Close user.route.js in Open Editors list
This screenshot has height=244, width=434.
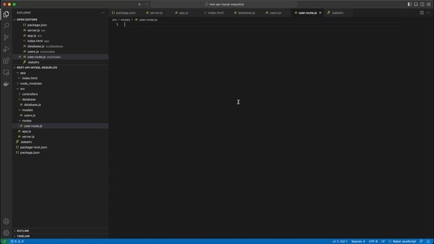[x=20, y=57]
